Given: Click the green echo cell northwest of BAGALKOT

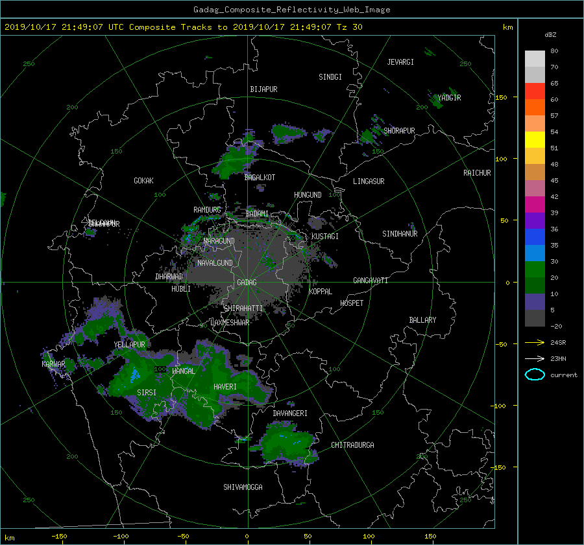Looking at the screenshot, I should [236, 161].
